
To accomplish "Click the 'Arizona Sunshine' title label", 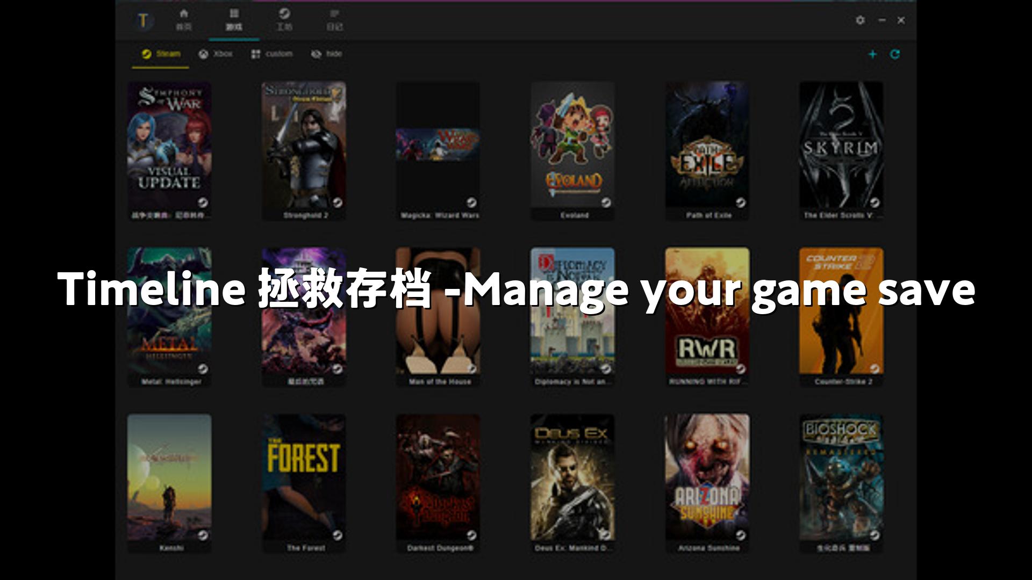I will click(x=709, y=548).
